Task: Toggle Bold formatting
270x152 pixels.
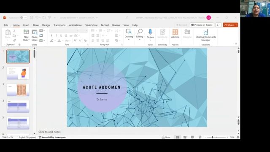Action: click(x=51, y=35)
